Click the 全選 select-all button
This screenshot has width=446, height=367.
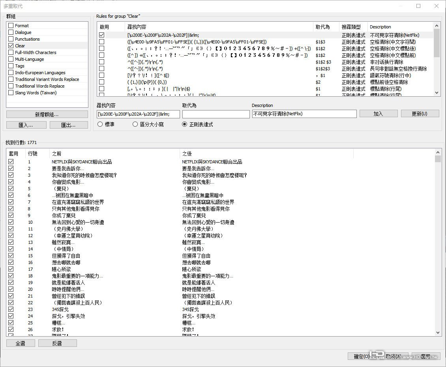click(21, 343)
